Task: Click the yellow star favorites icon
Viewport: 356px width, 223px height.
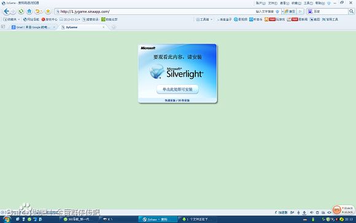Action: (48, 11)
